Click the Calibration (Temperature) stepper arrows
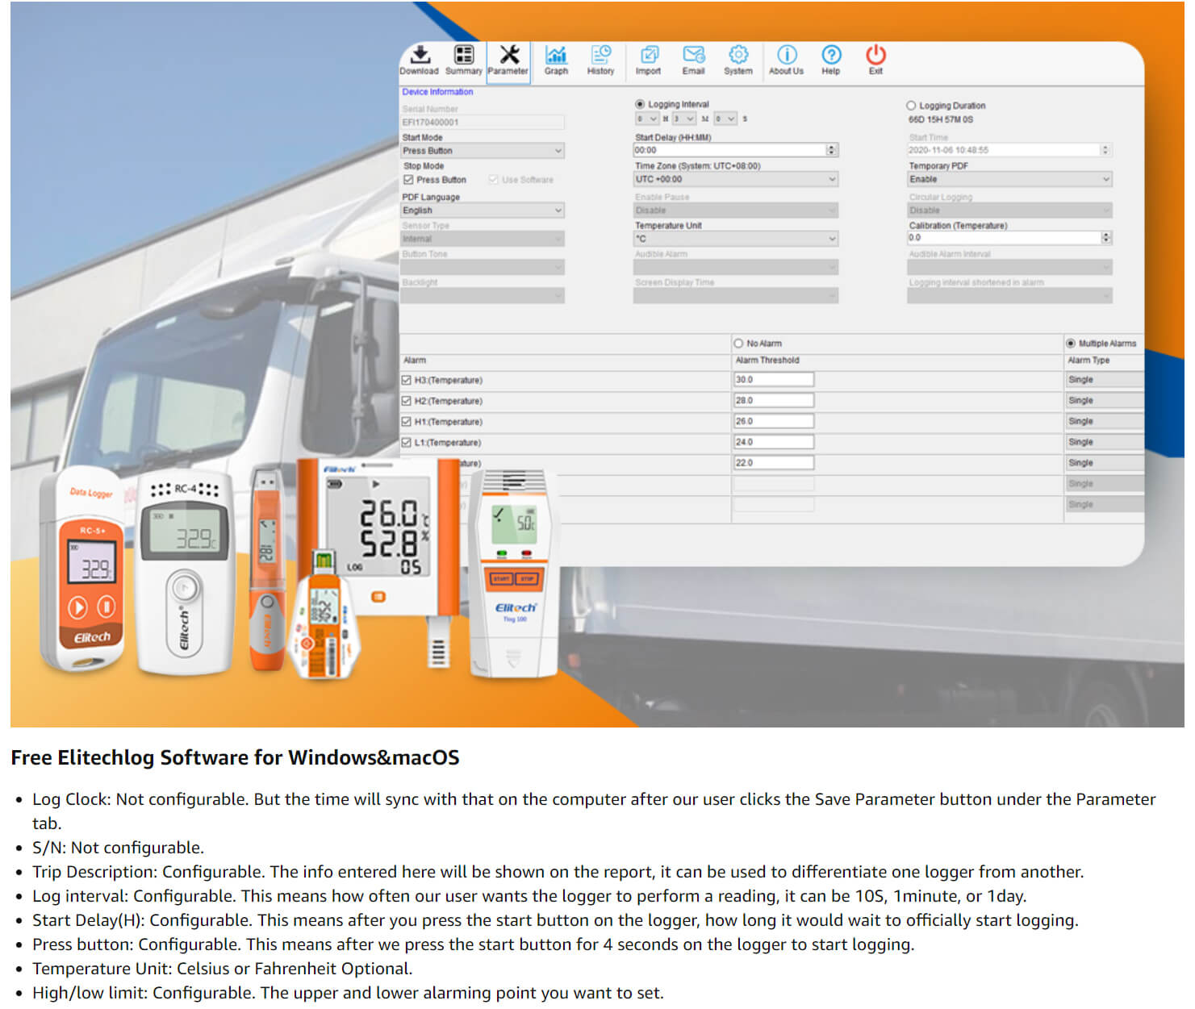The height and width of the screenshot is (1009, 1195). coord(1106,238)
